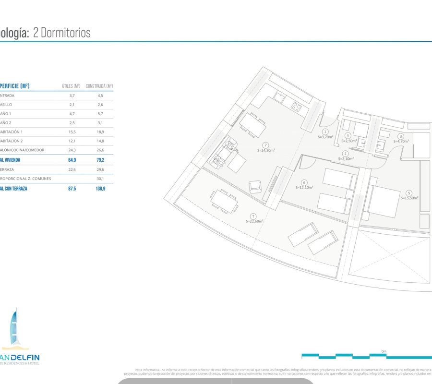Select circled marker 5 in the main bedroom
Viewport: 432px width, 384px height.
pyautogui.click(x=409, y=193)
